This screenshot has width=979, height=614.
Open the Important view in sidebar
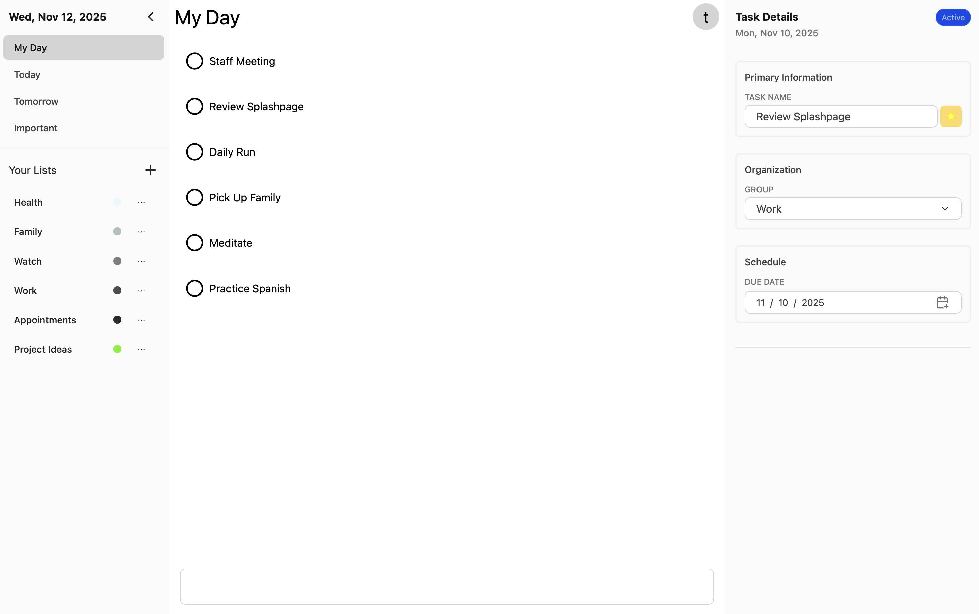click(x=36, y=128)
